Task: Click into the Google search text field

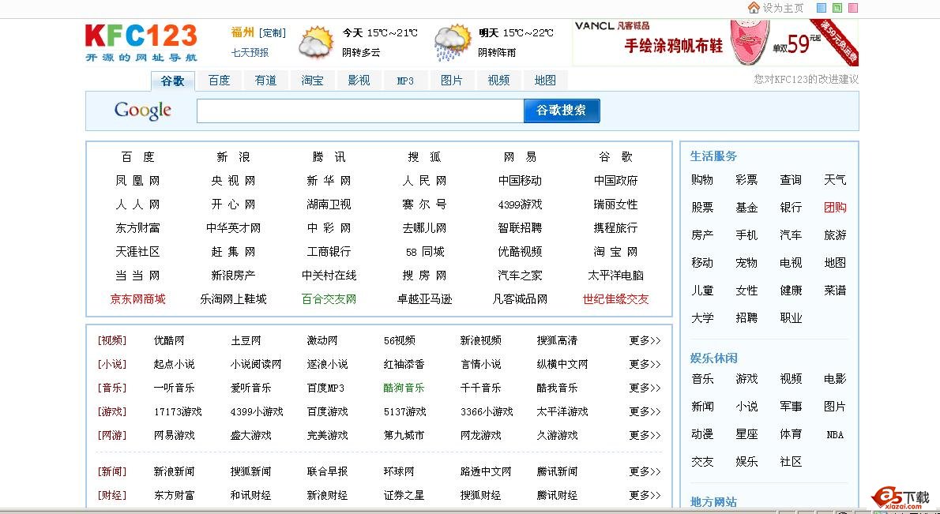Action: click(x=360, y=111)
